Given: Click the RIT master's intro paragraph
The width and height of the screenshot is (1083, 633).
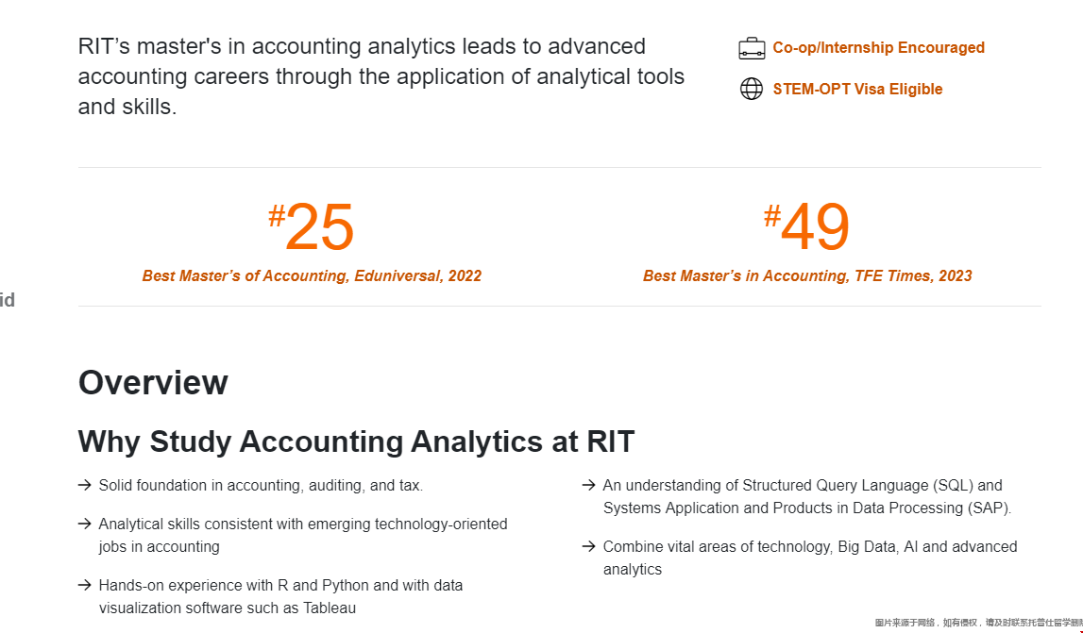Looking at the screenshot, I should point(381,76).
